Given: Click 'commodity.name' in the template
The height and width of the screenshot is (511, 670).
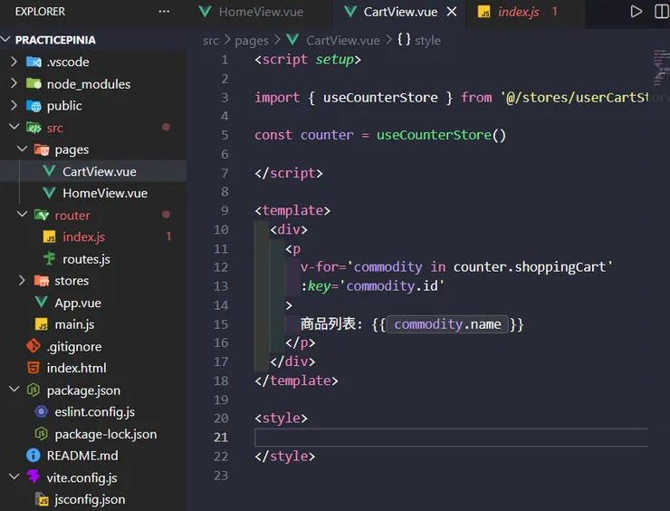Looking at the screenshot, I should (447, 324).
